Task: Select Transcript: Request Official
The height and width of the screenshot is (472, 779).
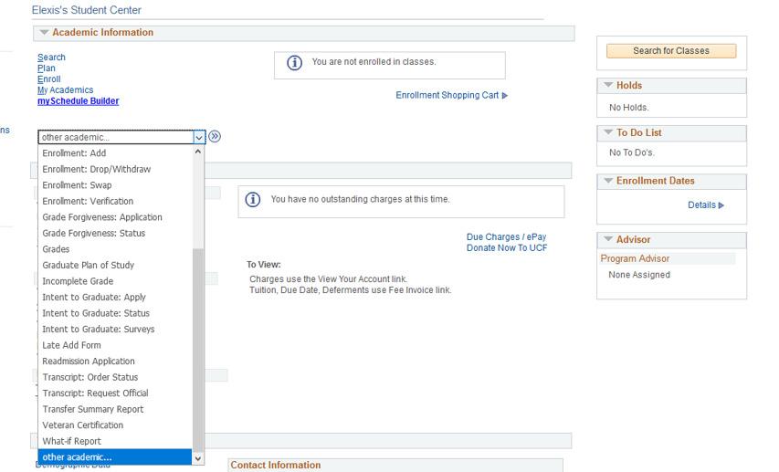Action: pyautogui.click(x=115, y=393)
